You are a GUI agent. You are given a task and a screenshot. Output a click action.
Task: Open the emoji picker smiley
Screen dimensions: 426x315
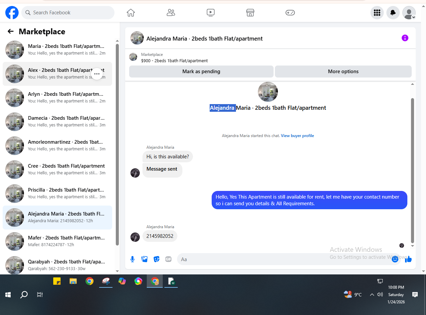(x=395, y=259)
